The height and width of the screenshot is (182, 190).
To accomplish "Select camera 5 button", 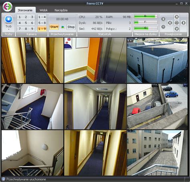I will (26, 23).
